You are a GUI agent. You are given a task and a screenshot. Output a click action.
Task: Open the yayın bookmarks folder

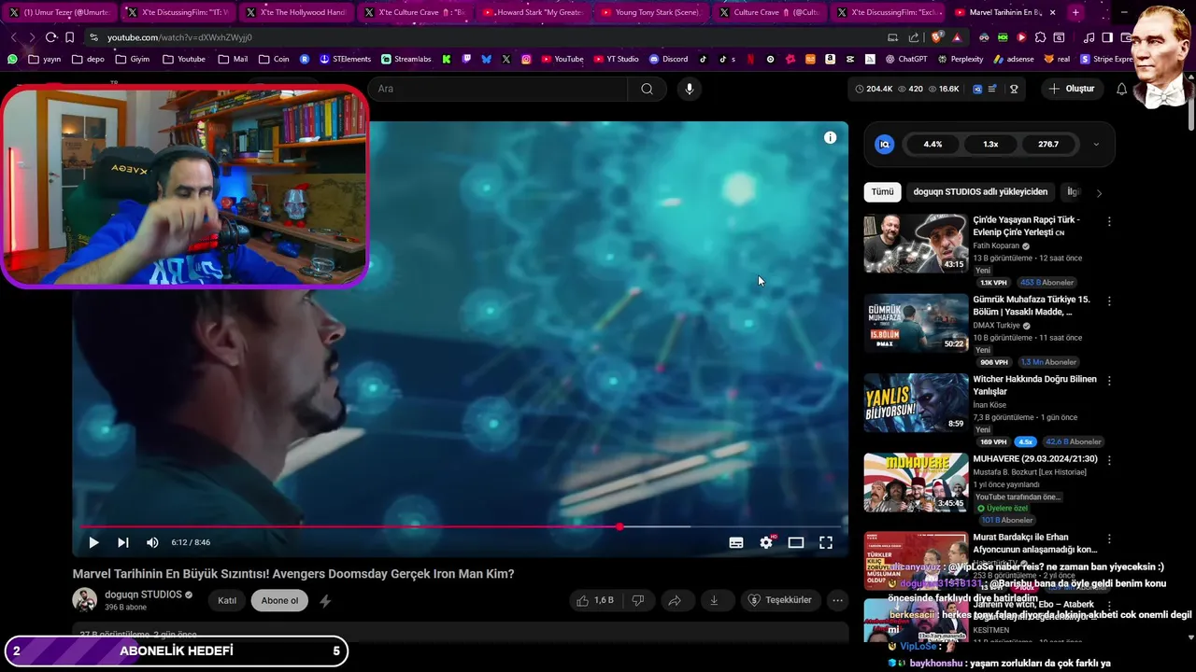click(44, 59)
